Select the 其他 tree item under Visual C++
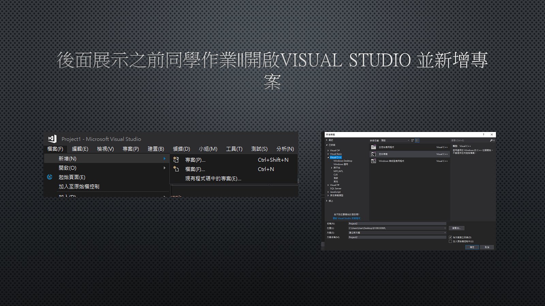The height and width of the screenshot is (306, 545). (x=336, y=182)
